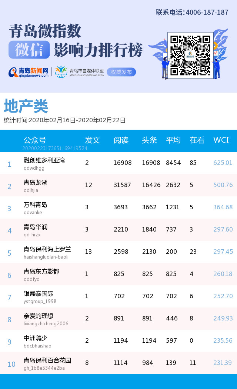Image resolution: width=237 pixels, height=389 pixels.
Task: Select the 发文 column header
Action: 92,140
